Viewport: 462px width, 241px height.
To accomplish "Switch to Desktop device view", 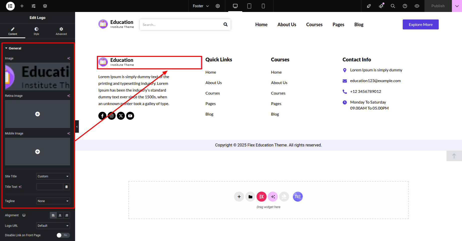I will [235, 6].
